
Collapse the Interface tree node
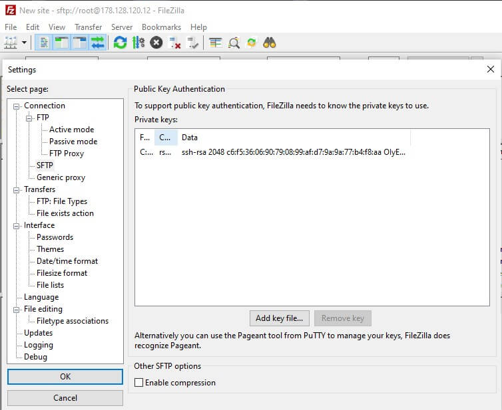point(16,226)
